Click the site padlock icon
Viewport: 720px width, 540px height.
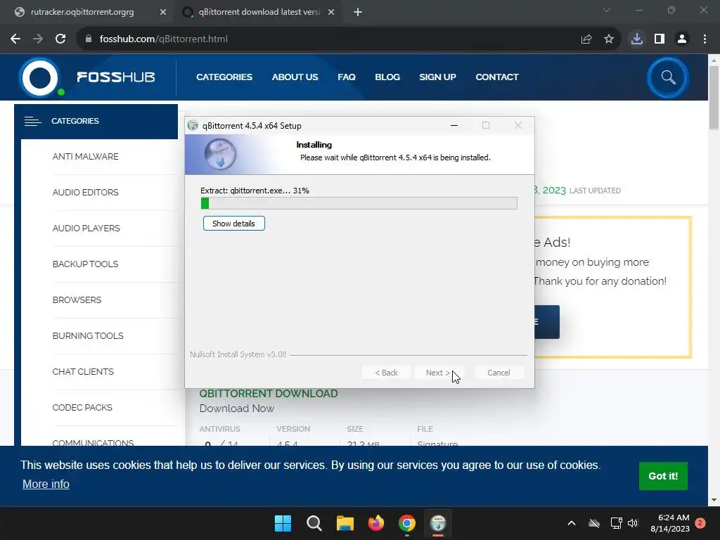pyautogui.click(x=89, y=39)
